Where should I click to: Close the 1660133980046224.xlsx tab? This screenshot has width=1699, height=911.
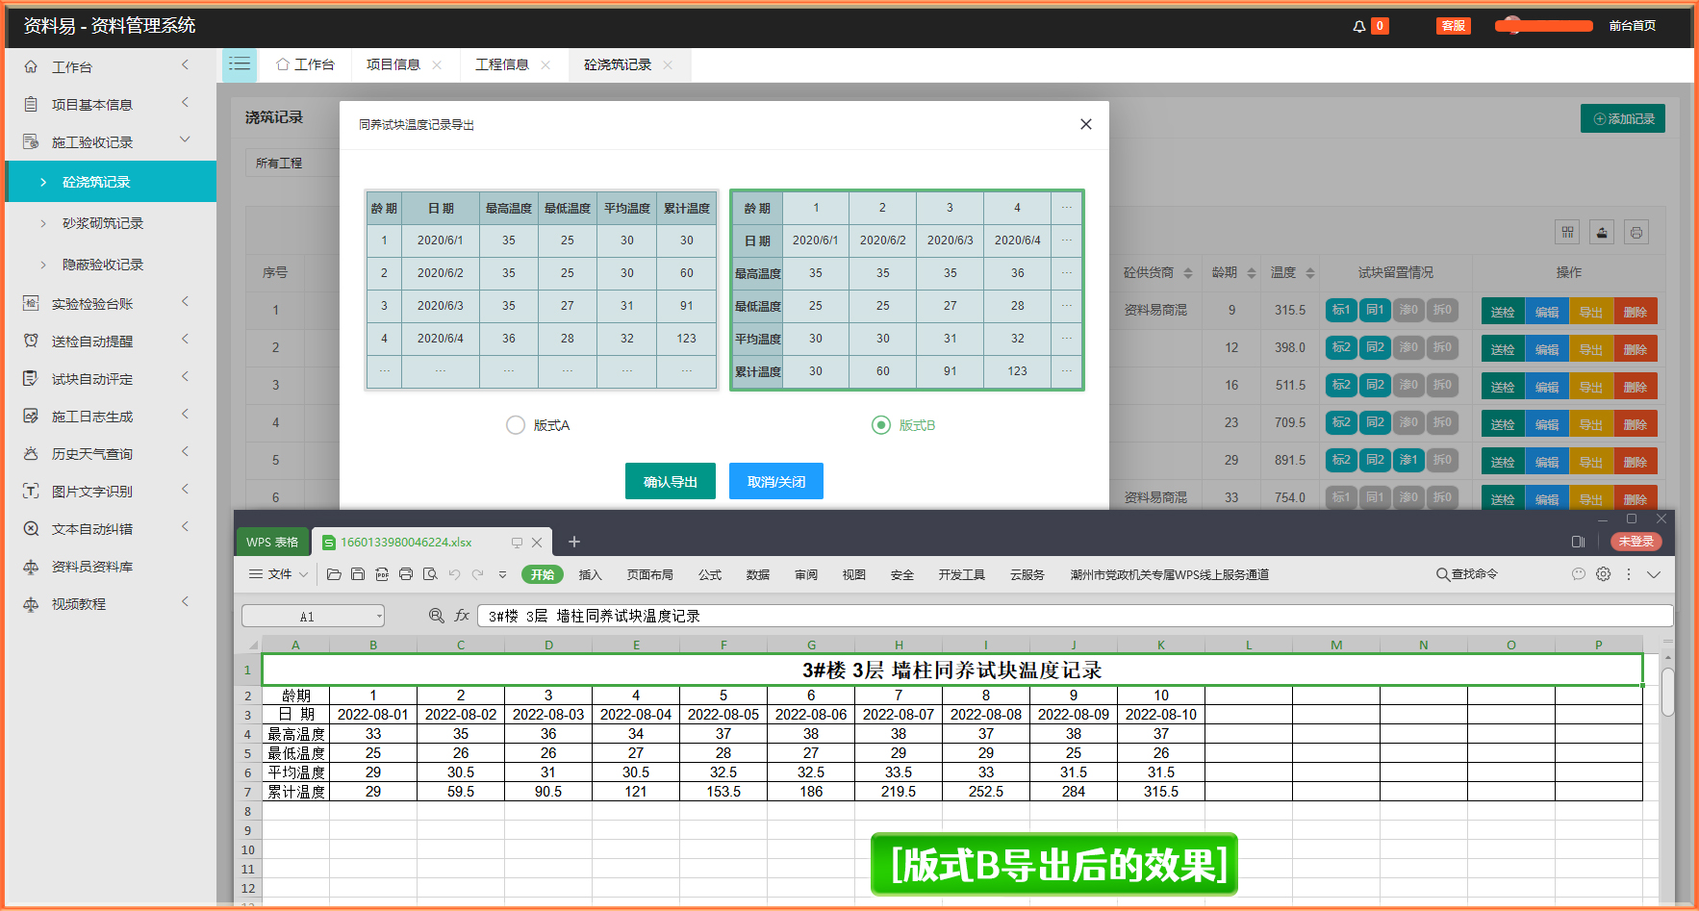(537, 543)
